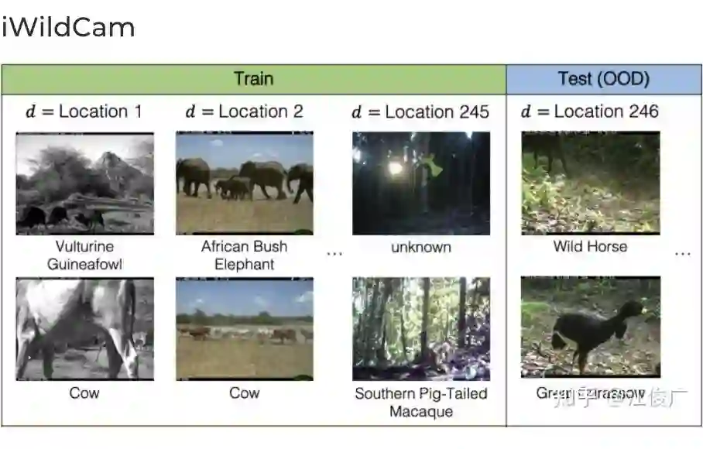Image resolution: width=703 pixels, height=449 pixels.
Task: Open the African Bush Elephant herd photo
Action: [x=245, y=183]
